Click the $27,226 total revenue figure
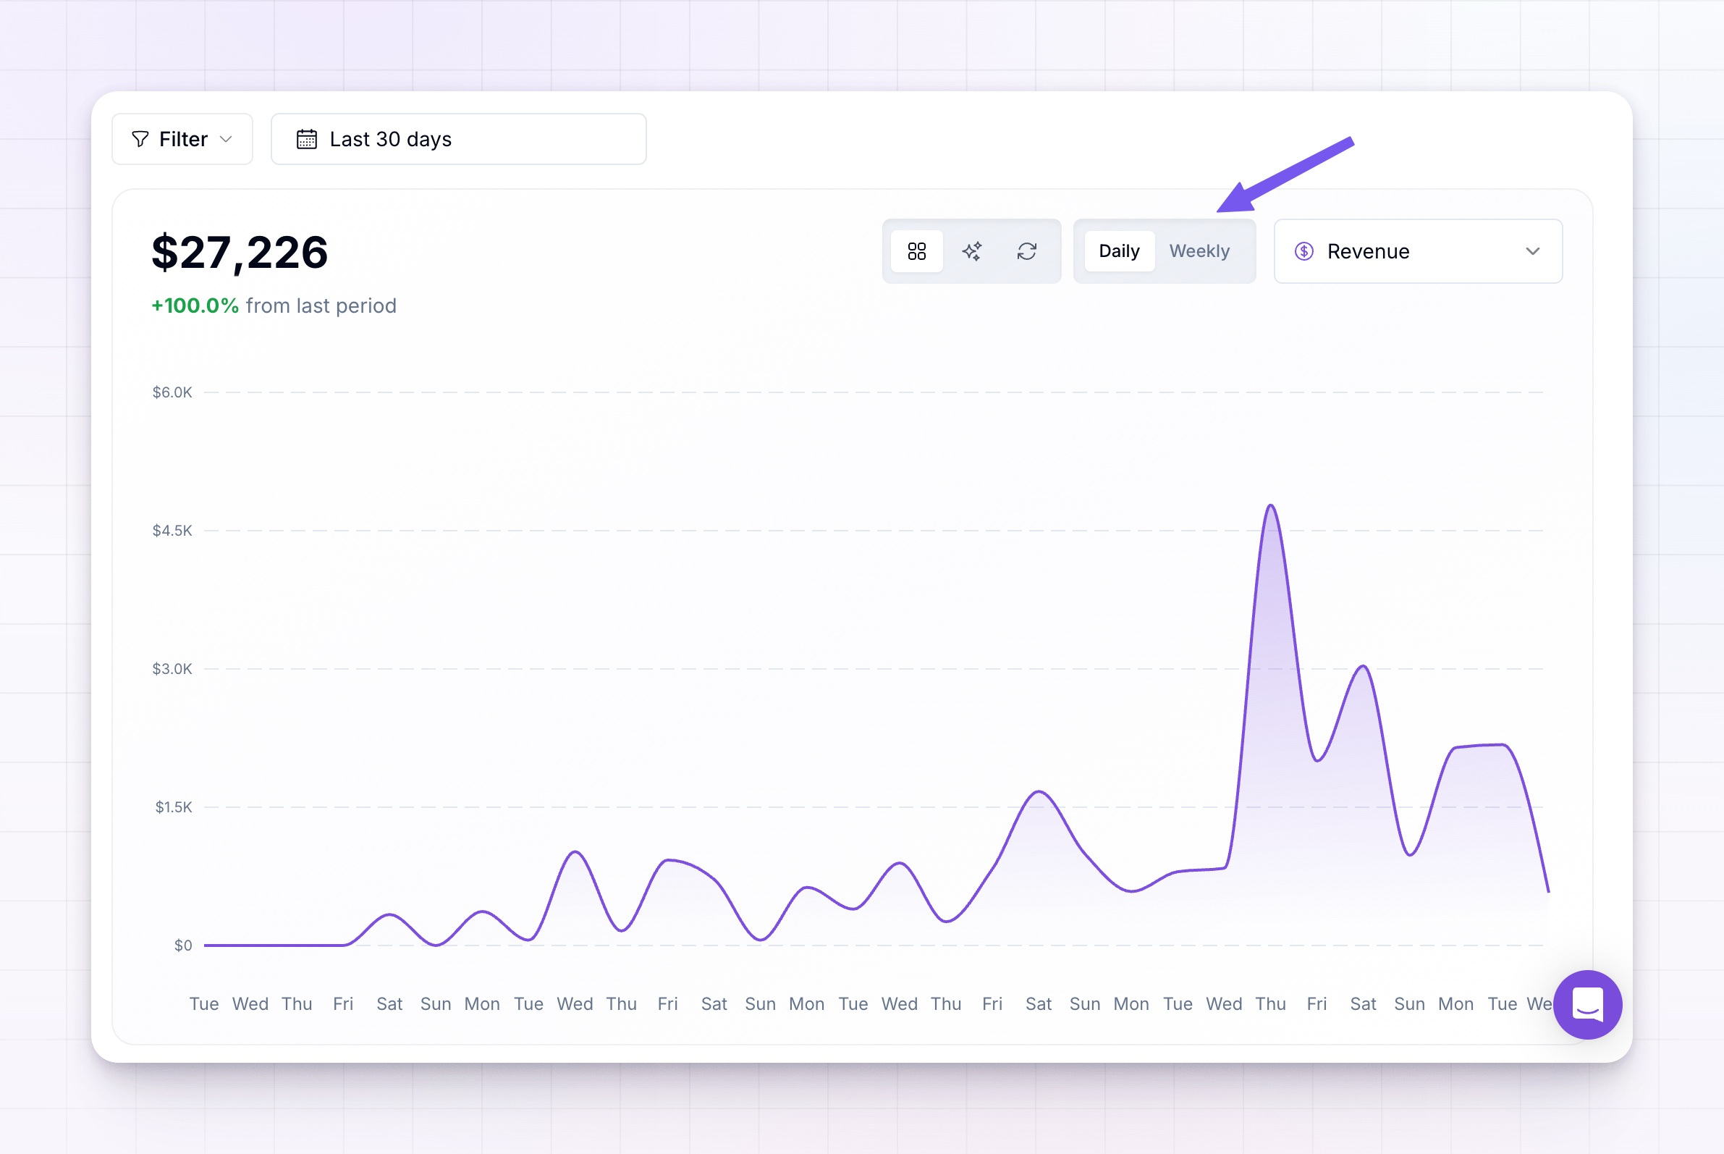Image resolution: width=1724 pixels, height=1154 pixels. [240, 253]
